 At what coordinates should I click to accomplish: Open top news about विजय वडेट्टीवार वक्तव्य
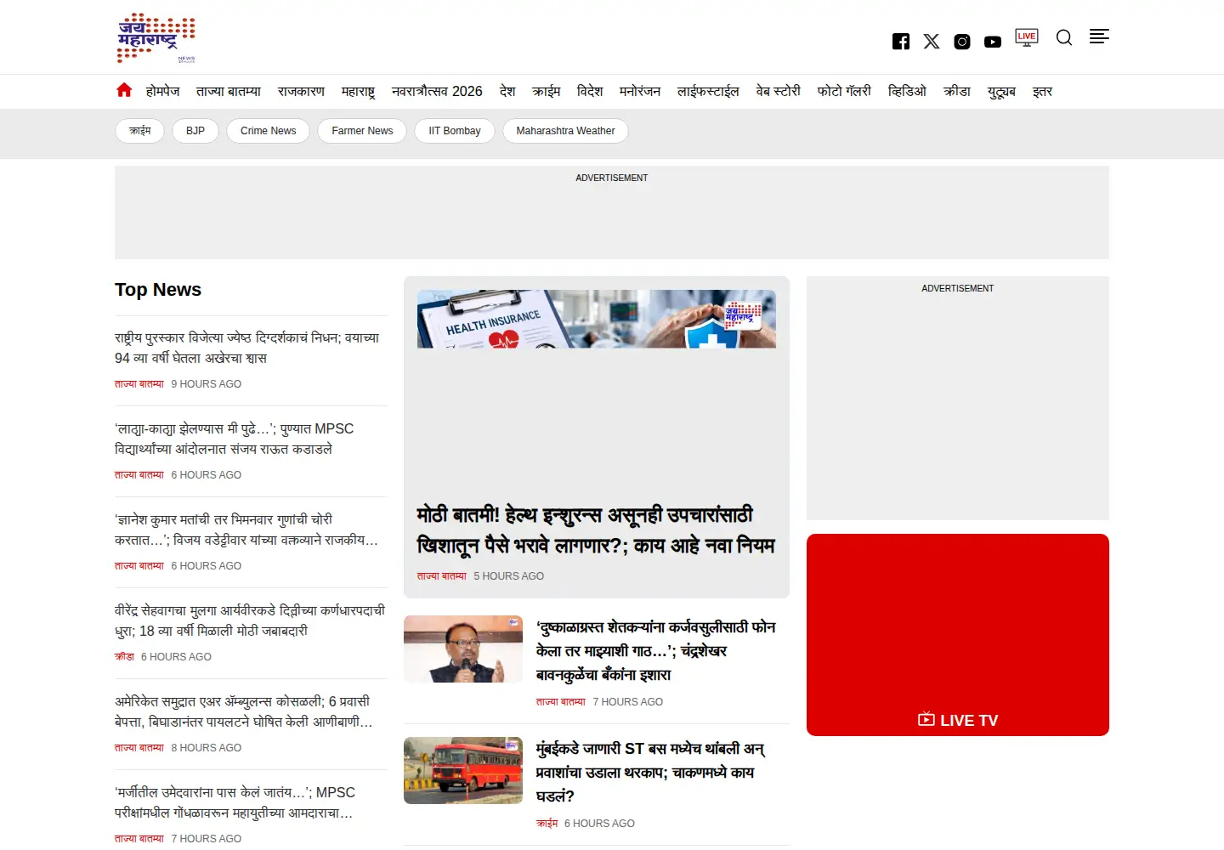point(246,530)
